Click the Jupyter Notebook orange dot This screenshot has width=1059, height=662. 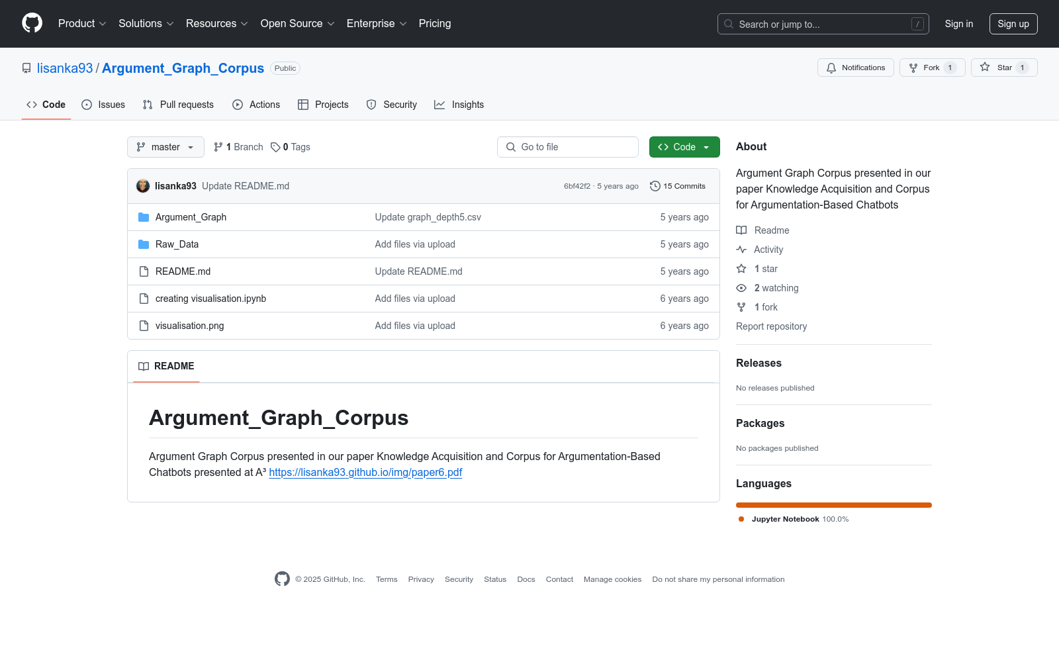[741, 519]
